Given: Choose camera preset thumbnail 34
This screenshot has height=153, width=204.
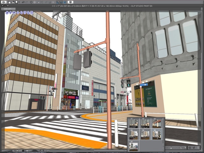Looking at the screenshot, I should 133,135.
